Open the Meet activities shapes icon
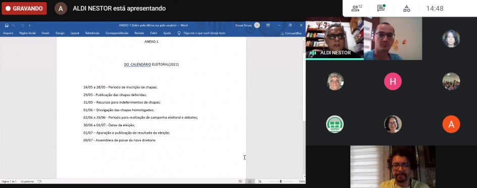Image resolution: width=477 pixels, height=188 pixels. click(406, 9)
